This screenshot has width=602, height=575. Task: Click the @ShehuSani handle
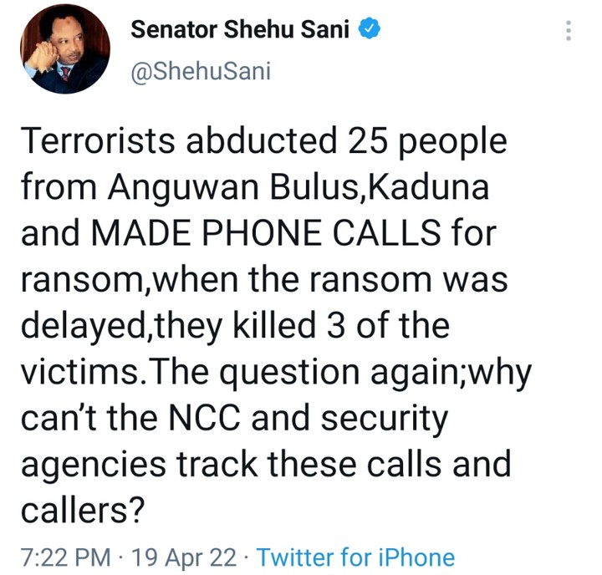coord(201,71)
